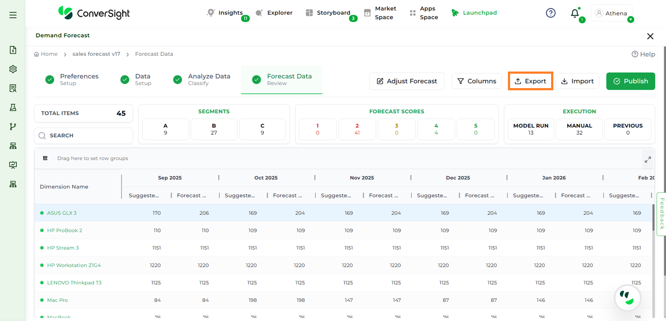
Task: Filter by Model Run execution card
Action: [531, 129]
